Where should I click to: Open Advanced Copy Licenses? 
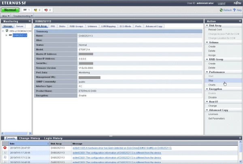point(213,114)
